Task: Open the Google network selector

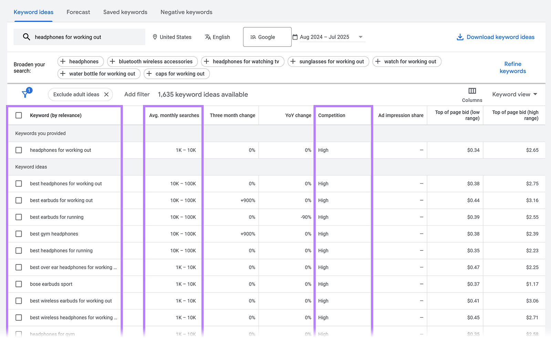Action: coord(267,37)
